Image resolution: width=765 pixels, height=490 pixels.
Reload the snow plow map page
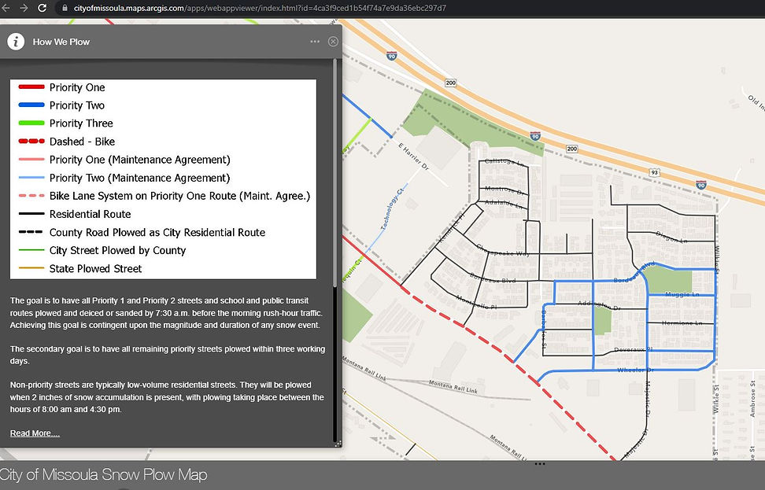tap(43, 9)
